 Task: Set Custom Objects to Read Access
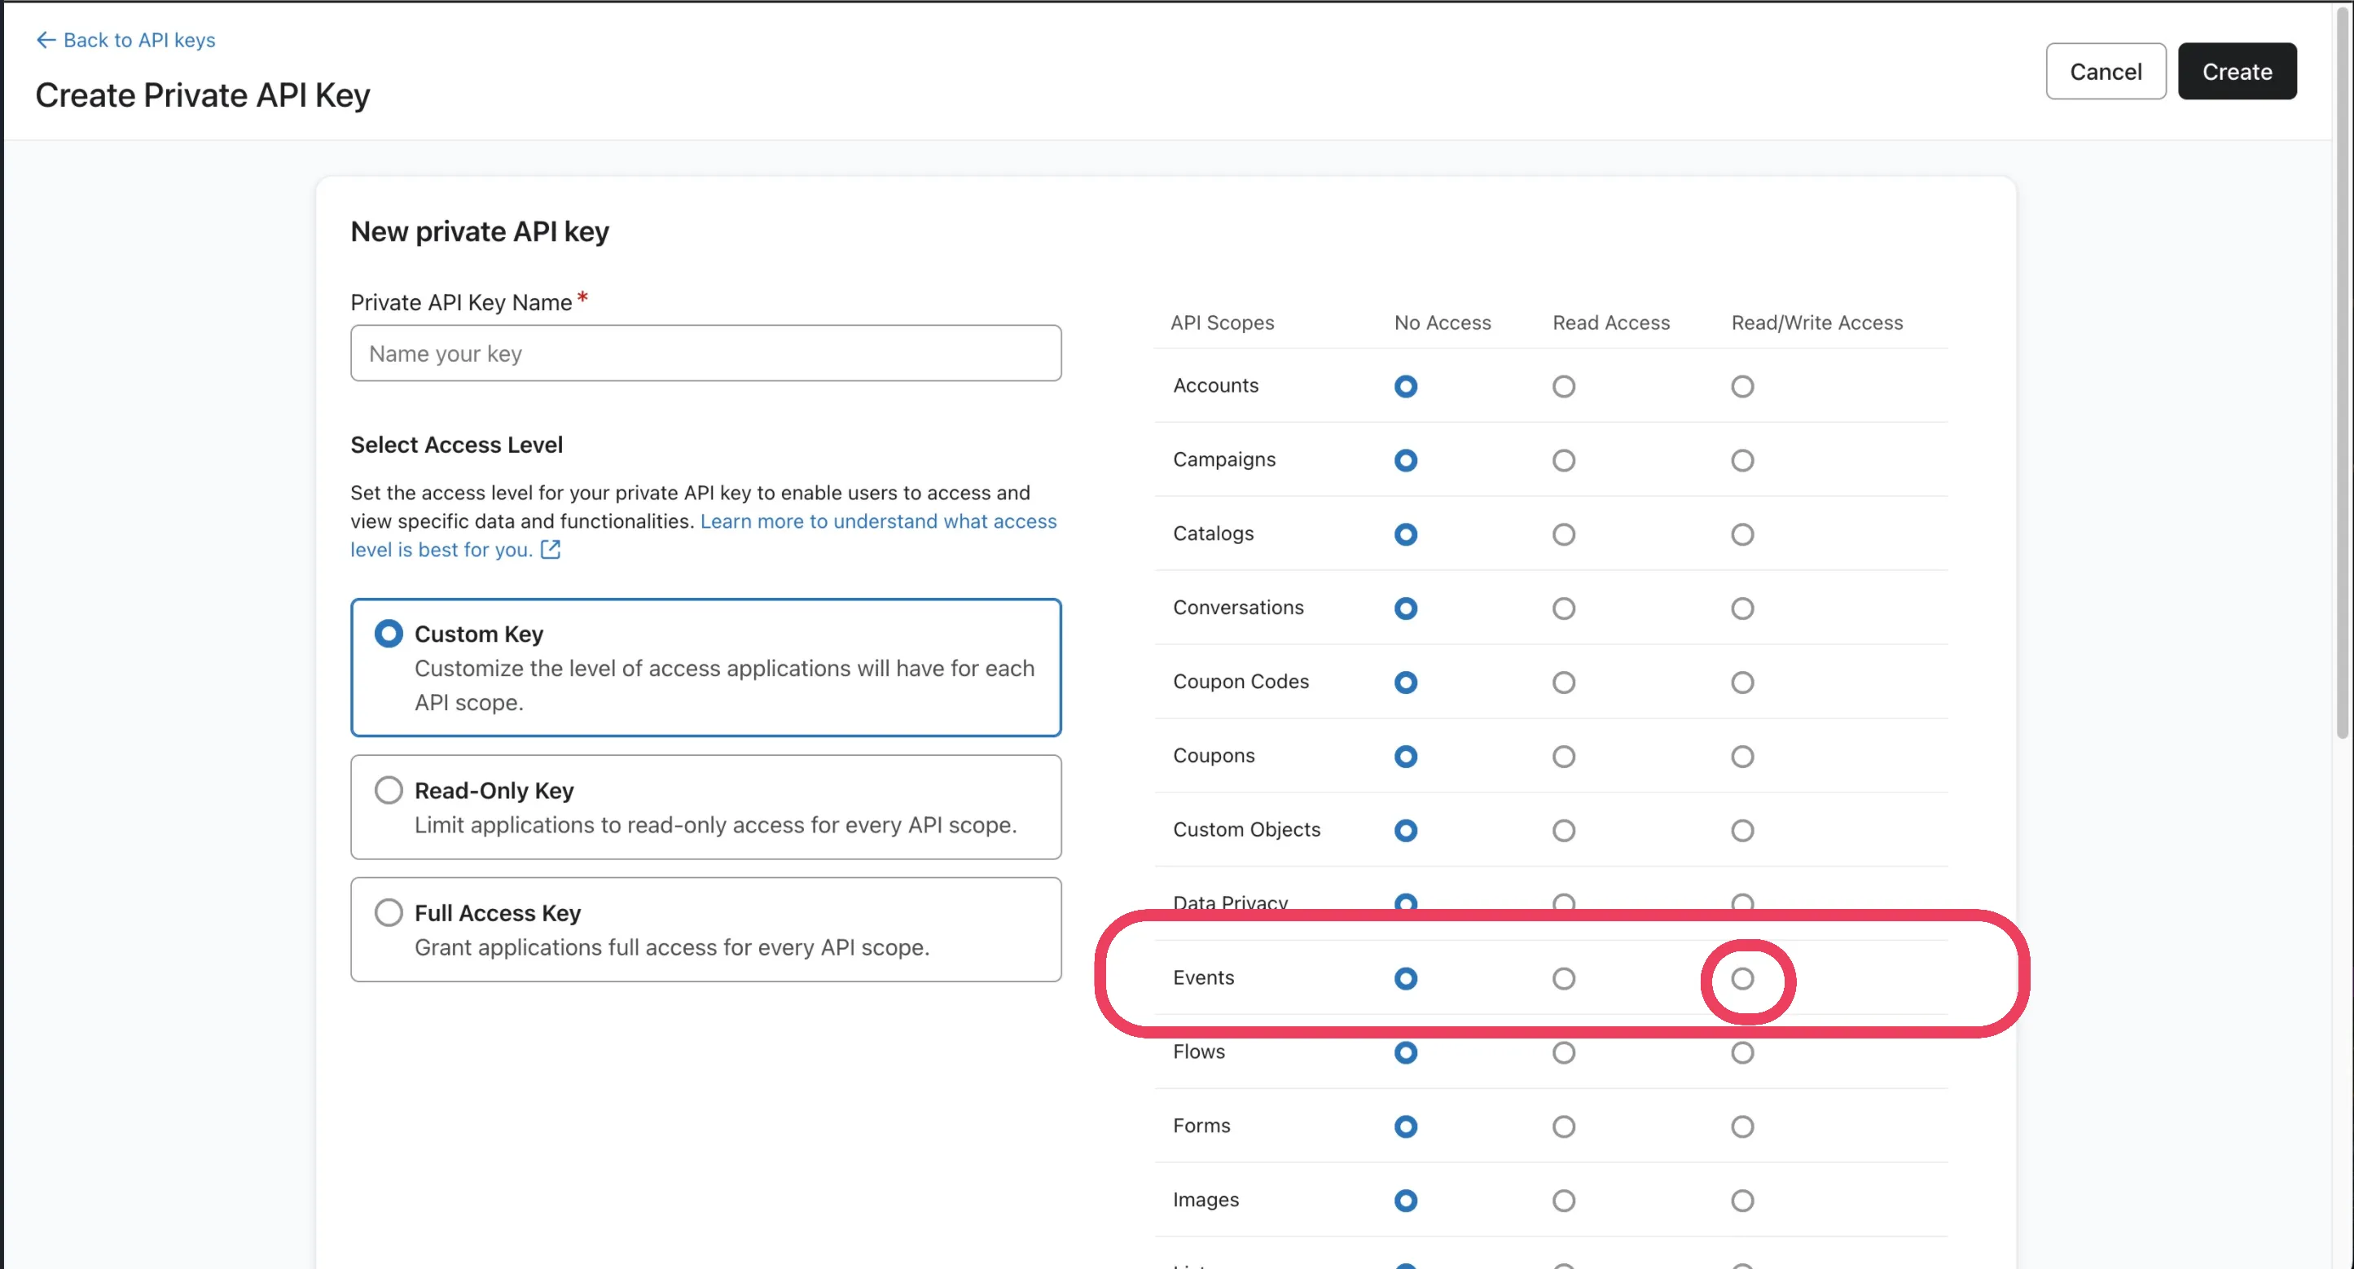(x=1564, y=831)
